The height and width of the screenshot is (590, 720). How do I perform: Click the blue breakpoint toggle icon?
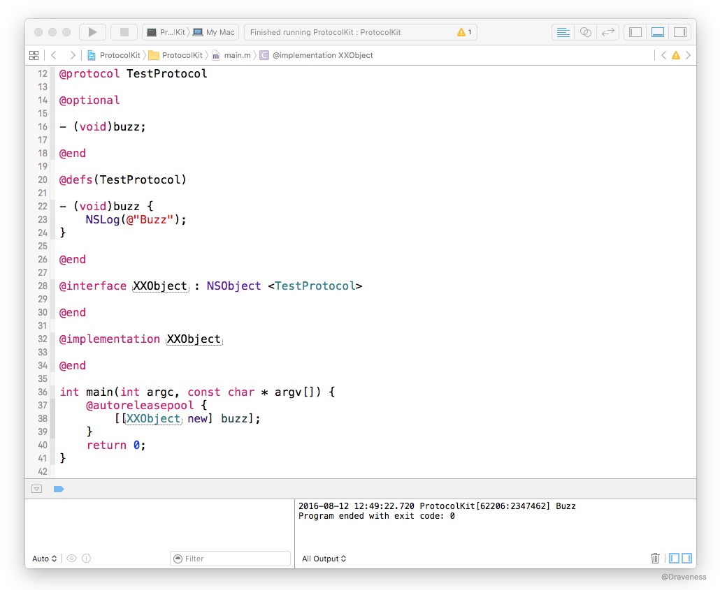click(59, 489)
